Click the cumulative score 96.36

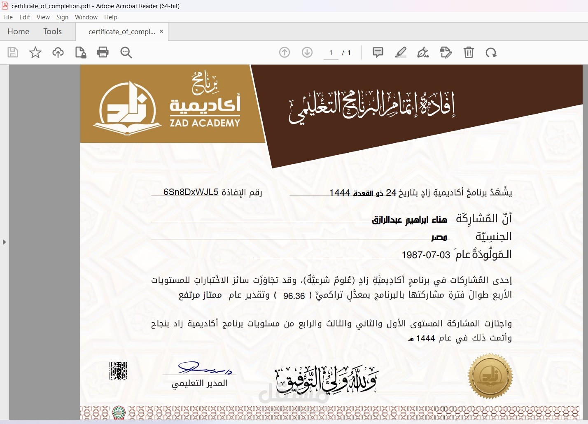[x=294, y=296]
